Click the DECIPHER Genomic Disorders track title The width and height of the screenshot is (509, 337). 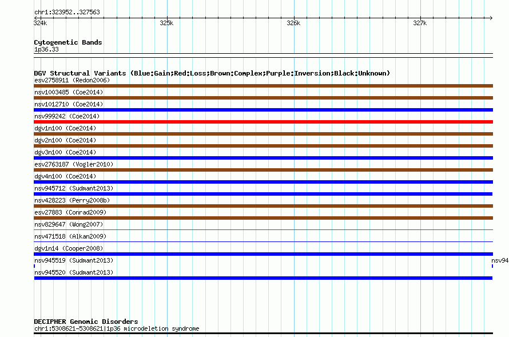pyautogui.click(x=86, y=322)
